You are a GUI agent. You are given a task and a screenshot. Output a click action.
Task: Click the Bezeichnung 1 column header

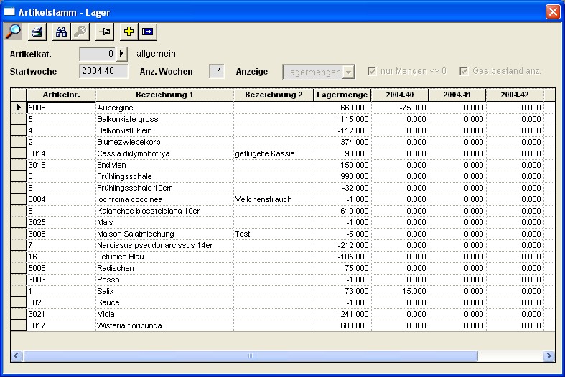[x=164, y=95]
